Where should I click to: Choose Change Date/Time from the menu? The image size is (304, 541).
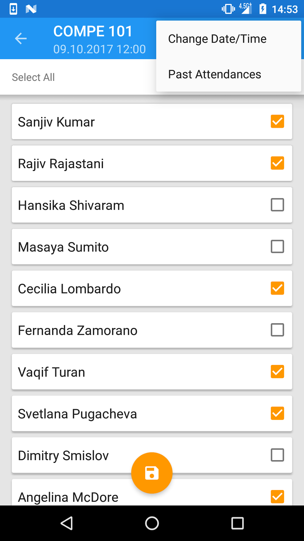click(x=217, y=39)
